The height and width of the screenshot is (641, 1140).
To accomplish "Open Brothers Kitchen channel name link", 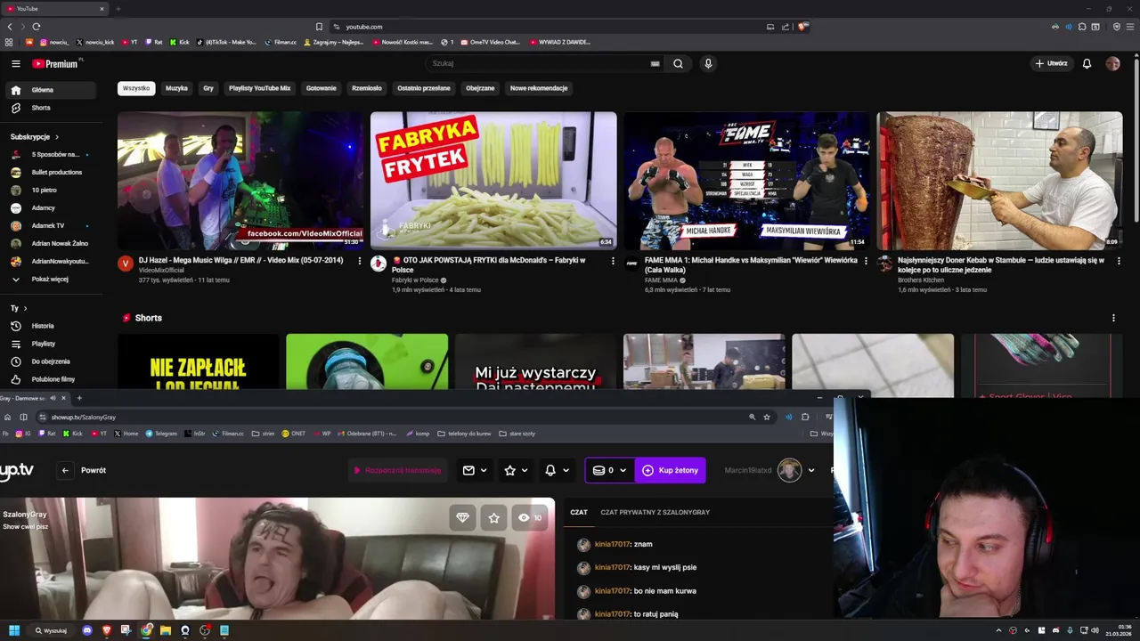I will click(x=921, y=280).
